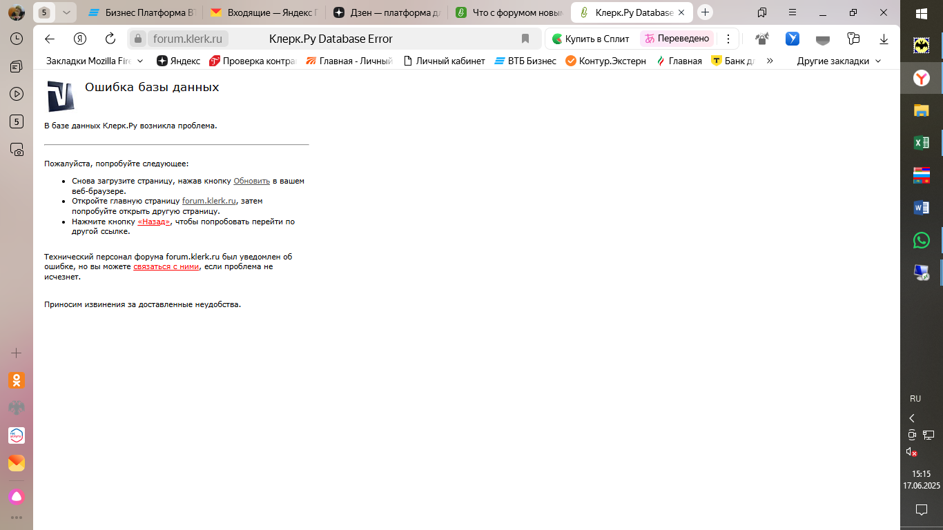Open the sidebar tab counter 5 icon
The width and height of the screenshot is (943, 530).
pyautogui.click(x=17, y=121)
